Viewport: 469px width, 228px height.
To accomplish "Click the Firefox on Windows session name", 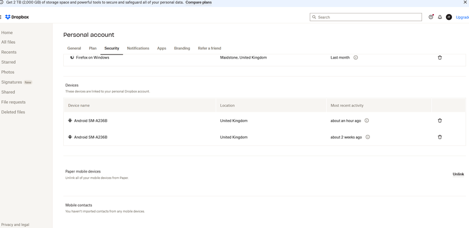I will click(93, 58).
